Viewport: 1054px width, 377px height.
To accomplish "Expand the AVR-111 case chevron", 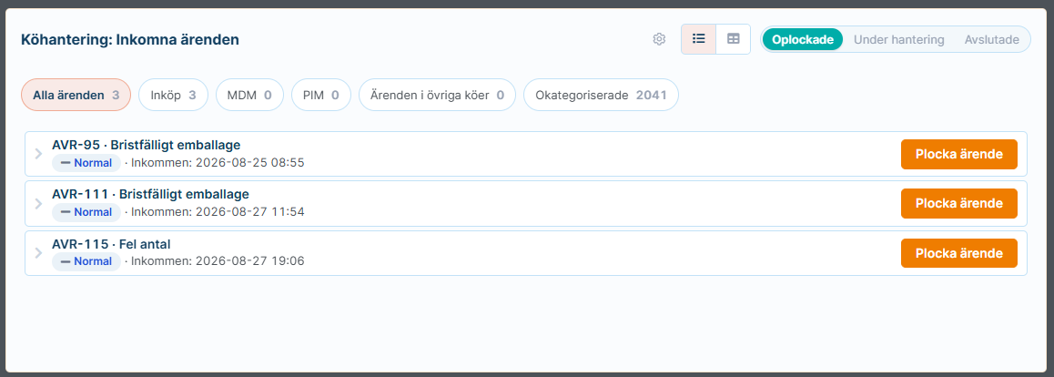I will click(x=38, y=204).
